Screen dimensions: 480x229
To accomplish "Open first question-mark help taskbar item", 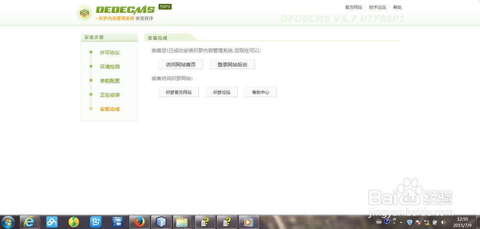I will (205, 222).
